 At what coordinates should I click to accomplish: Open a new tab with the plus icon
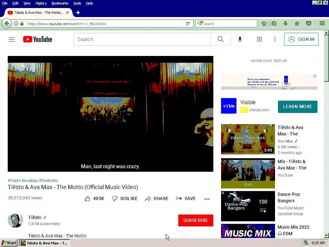coord(78,13)
